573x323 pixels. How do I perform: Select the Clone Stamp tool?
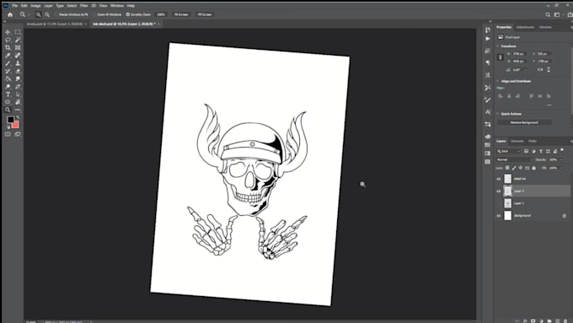18,63
